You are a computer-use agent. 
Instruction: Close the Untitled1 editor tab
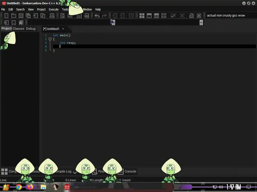[63, 29]
